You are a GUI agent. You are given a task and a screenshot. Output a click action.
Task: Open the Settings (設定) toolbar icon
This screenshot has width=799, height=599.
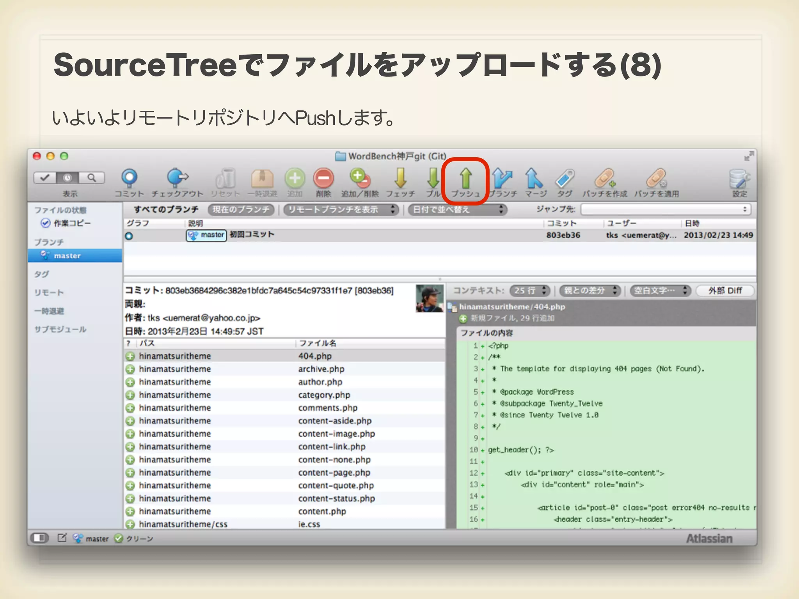[x=739, y=179]
